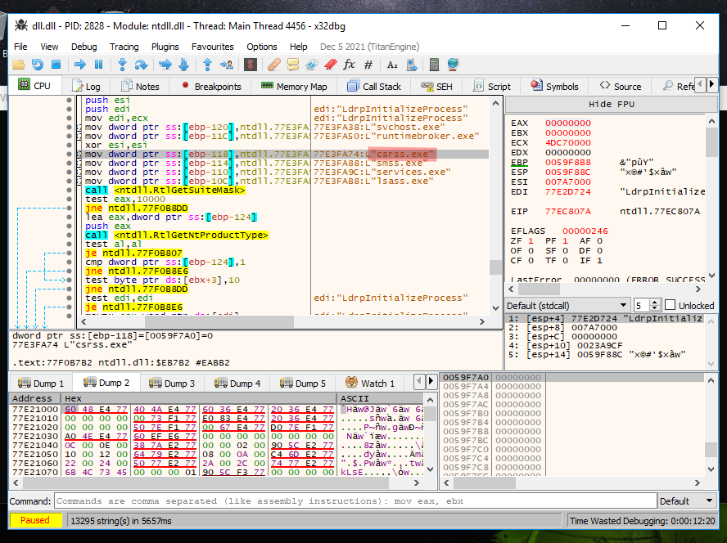Pause execution using the toolbar pause icon

point(98,65)
